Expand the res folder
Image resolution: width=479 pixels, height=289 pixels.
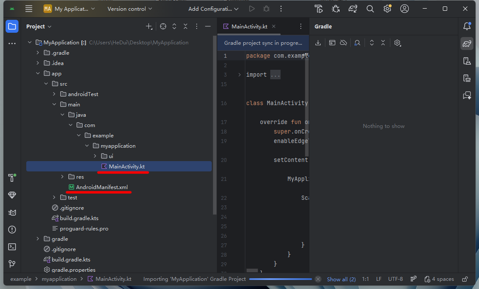62,177
